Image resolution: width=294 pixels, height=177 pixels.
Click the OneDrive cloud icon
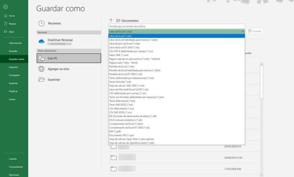(41, 41)
